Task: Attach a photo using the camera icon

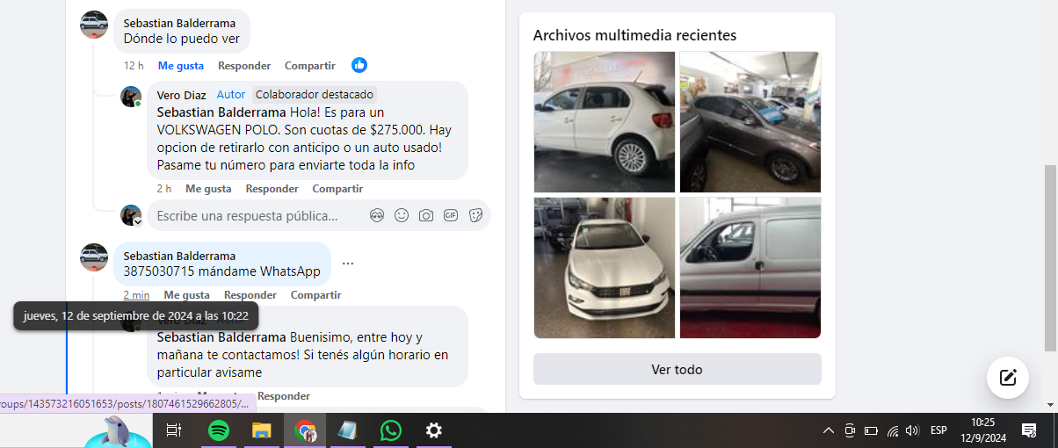Action: click(x=426, y=215)
